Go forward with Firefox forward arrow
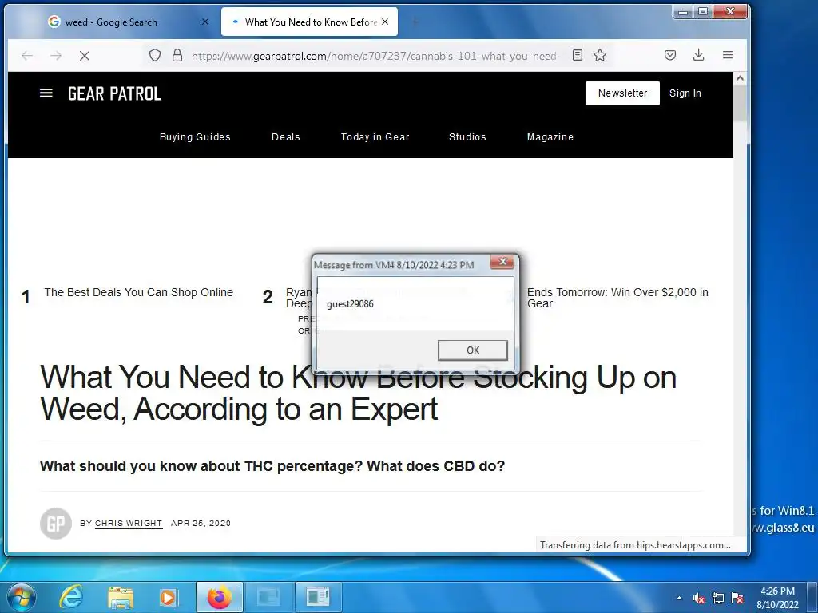Image resolution: width=818 pixels, height=613 pixels. [x=56, y=55]
